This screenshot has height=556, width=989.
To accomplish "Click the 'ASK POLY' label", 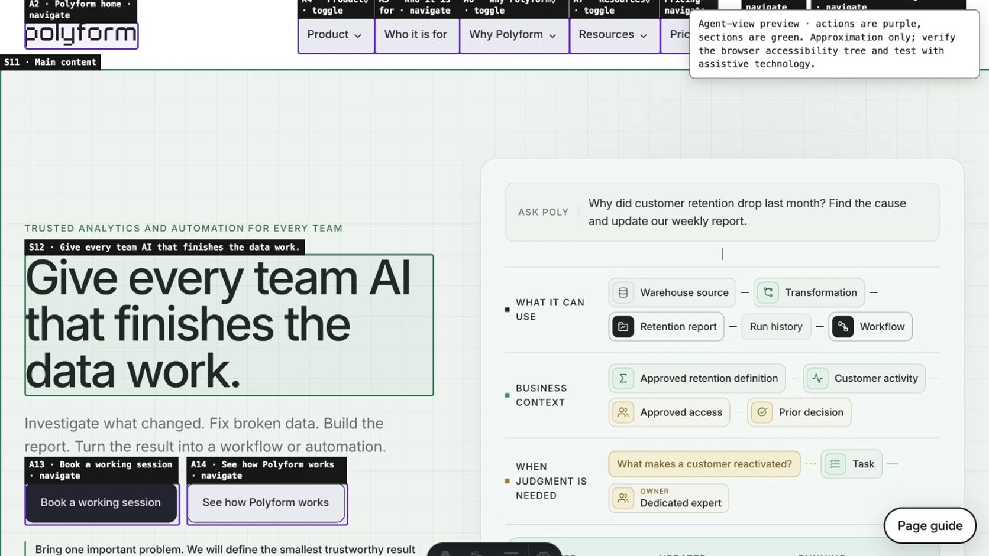I will (543, 212).
